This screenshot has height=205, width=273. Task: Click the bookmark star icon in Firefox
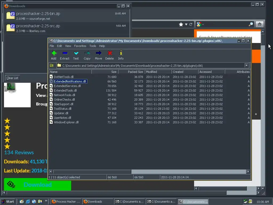pos(181,24)
